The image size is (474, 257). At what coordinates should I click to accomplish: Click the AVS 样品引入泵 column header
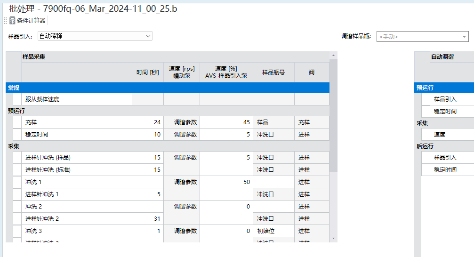[226, 72]
